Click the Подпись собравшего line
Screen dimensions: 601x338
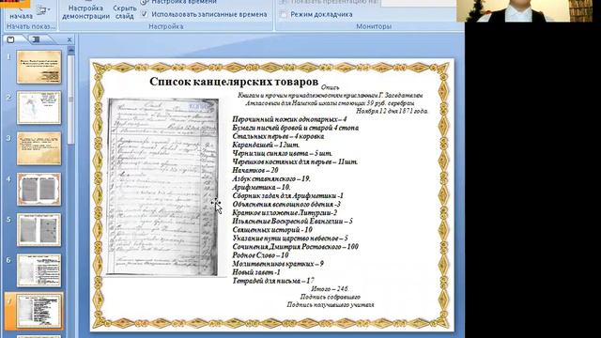tap(330, 297)
